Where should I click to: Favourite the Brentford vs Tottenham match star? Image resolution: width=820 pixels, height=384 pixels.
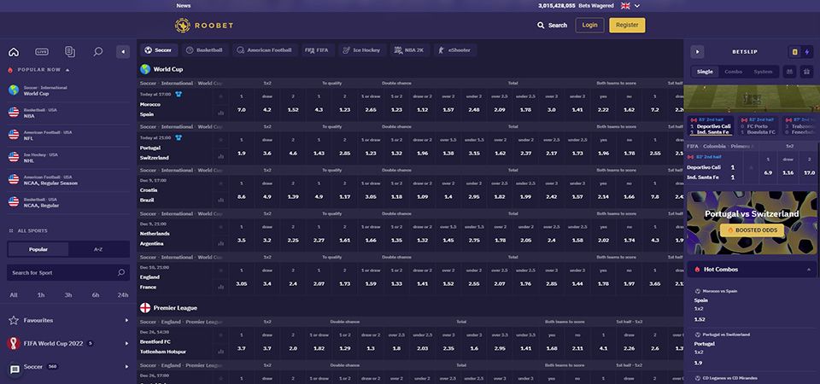220,335
